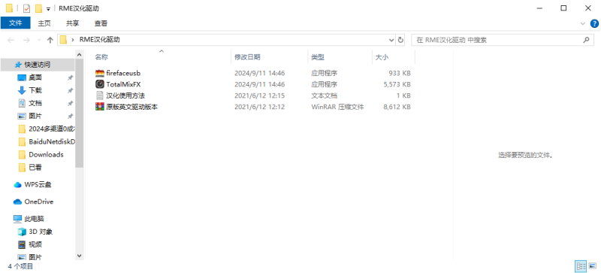The image size is (601, 273).
Task: Select the 汉化使用方法 text document icon
Action: 100,96
